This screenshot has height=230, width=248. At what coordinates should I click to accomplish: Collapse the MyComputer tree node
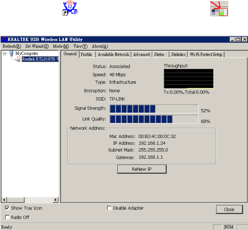coord(4,53)
